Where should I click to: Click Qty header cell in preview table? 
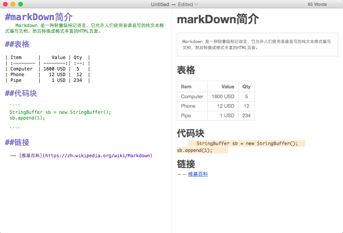coord(247,86)
